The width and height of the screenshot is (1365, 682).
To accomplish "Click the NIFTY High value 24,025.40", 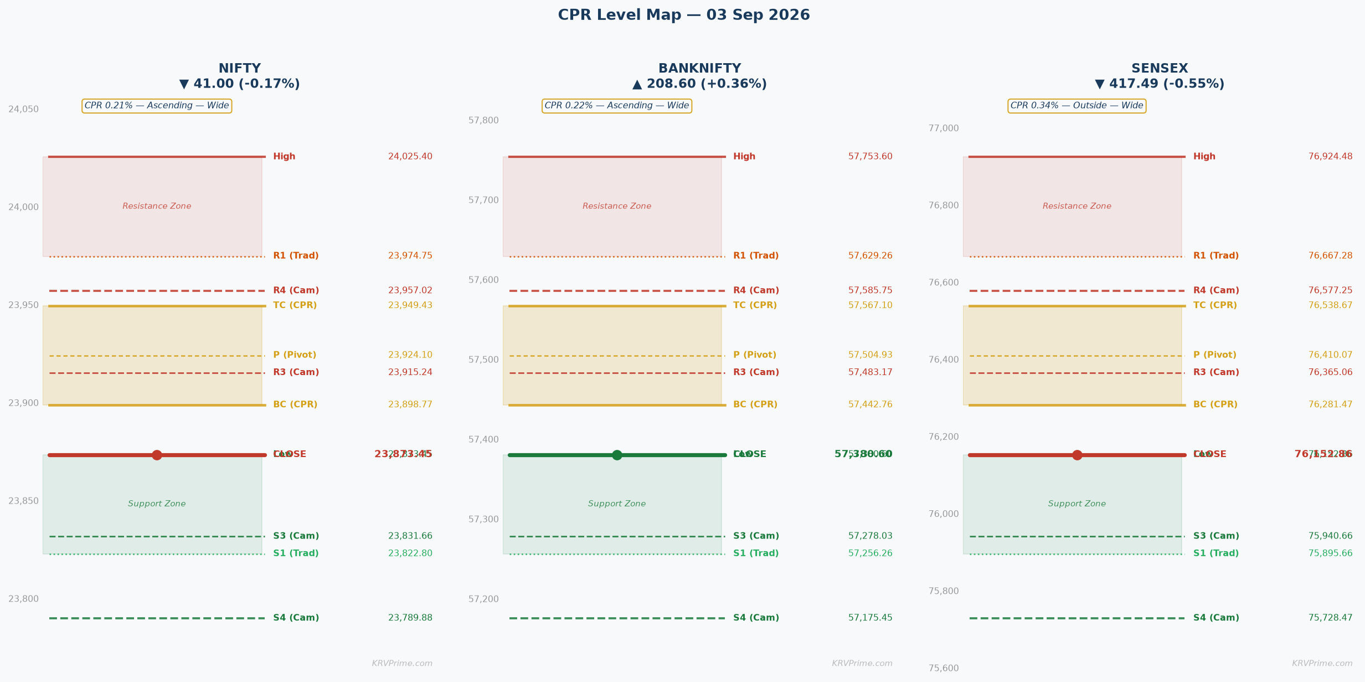I will [x=410, y=157].
